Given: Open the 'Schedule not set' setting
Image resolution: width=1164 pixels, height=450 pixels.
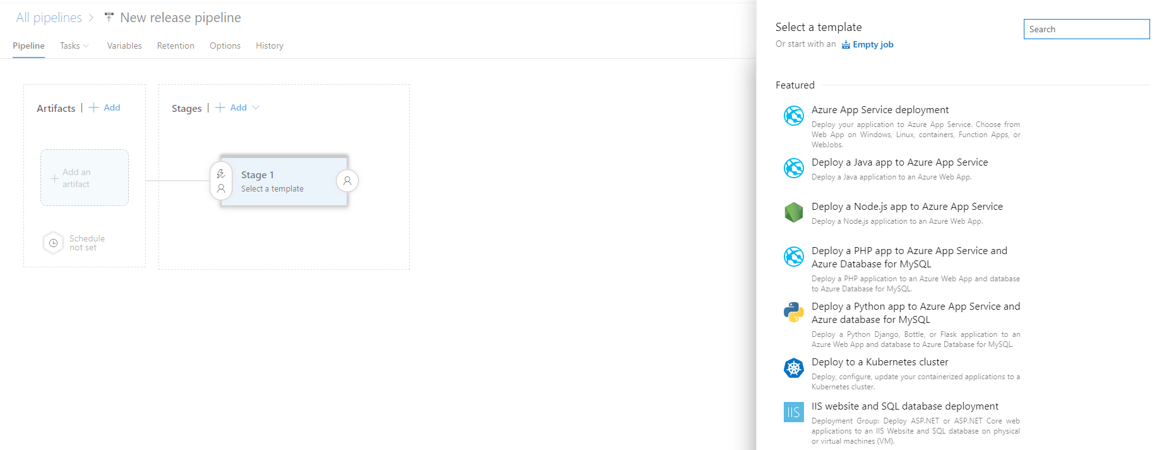Looking at the screenshot, I should tap(87, 243).
